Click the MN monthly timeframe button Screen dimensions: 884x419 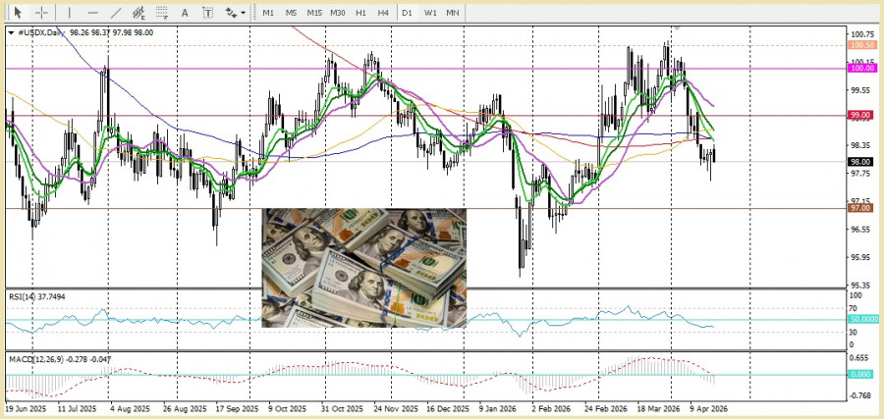(453, 13)
